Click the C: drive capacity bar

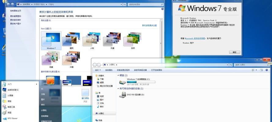click(141, 82)
